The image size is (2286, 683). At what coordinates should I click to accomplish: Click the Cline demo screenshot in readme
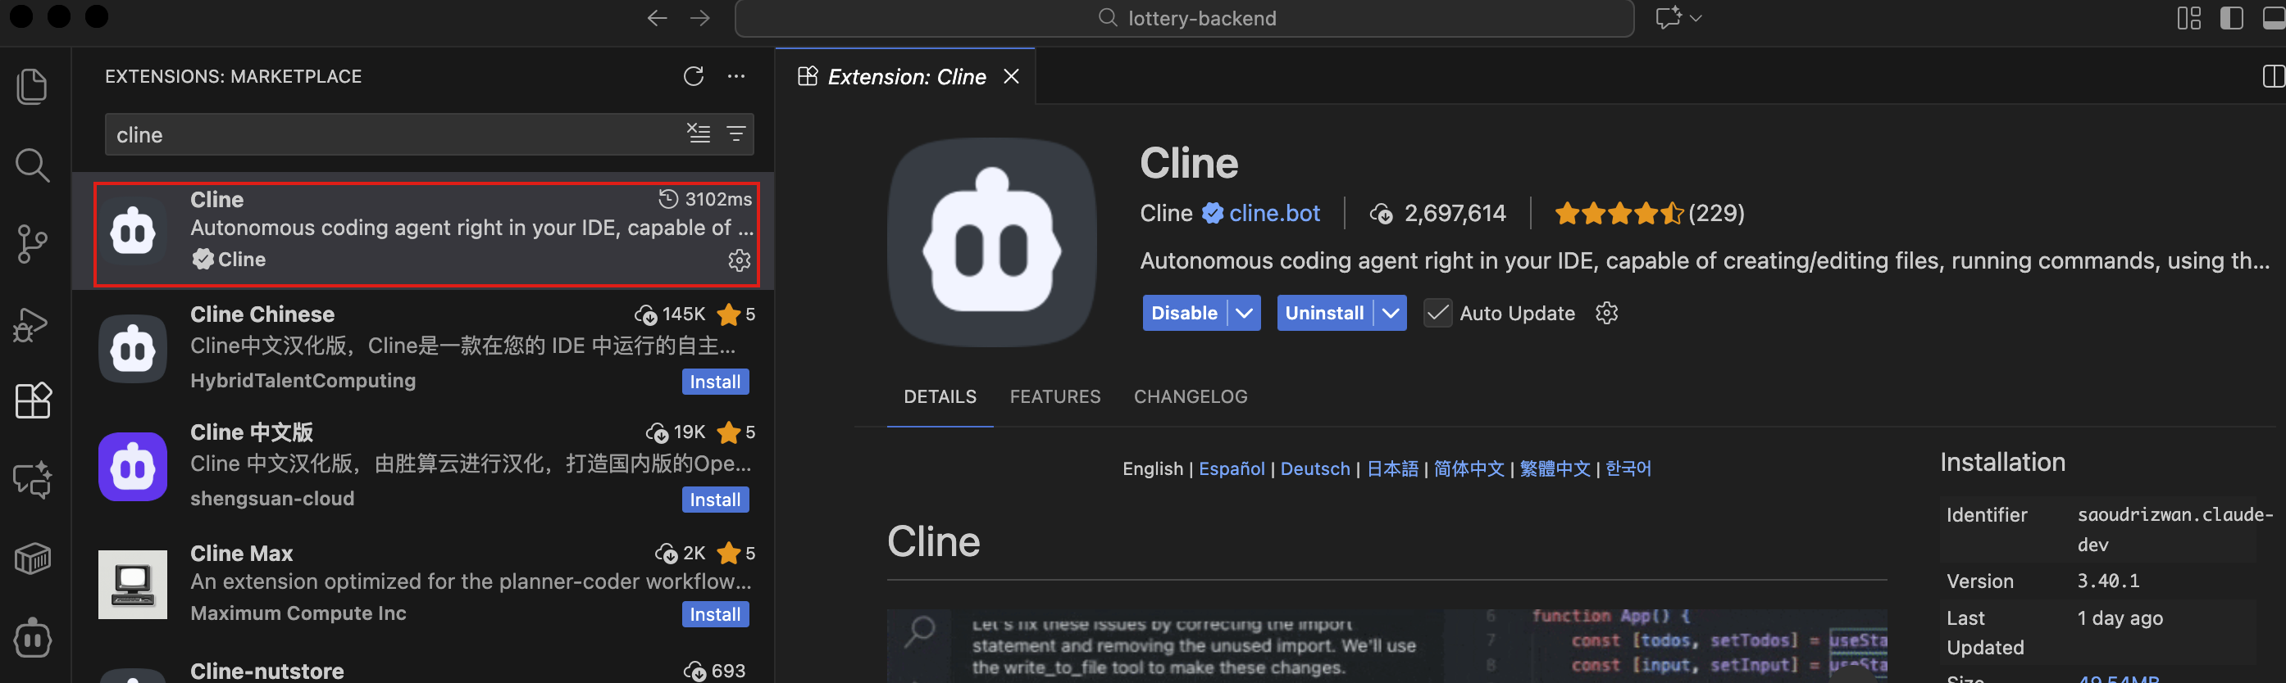coord(1387,646)
